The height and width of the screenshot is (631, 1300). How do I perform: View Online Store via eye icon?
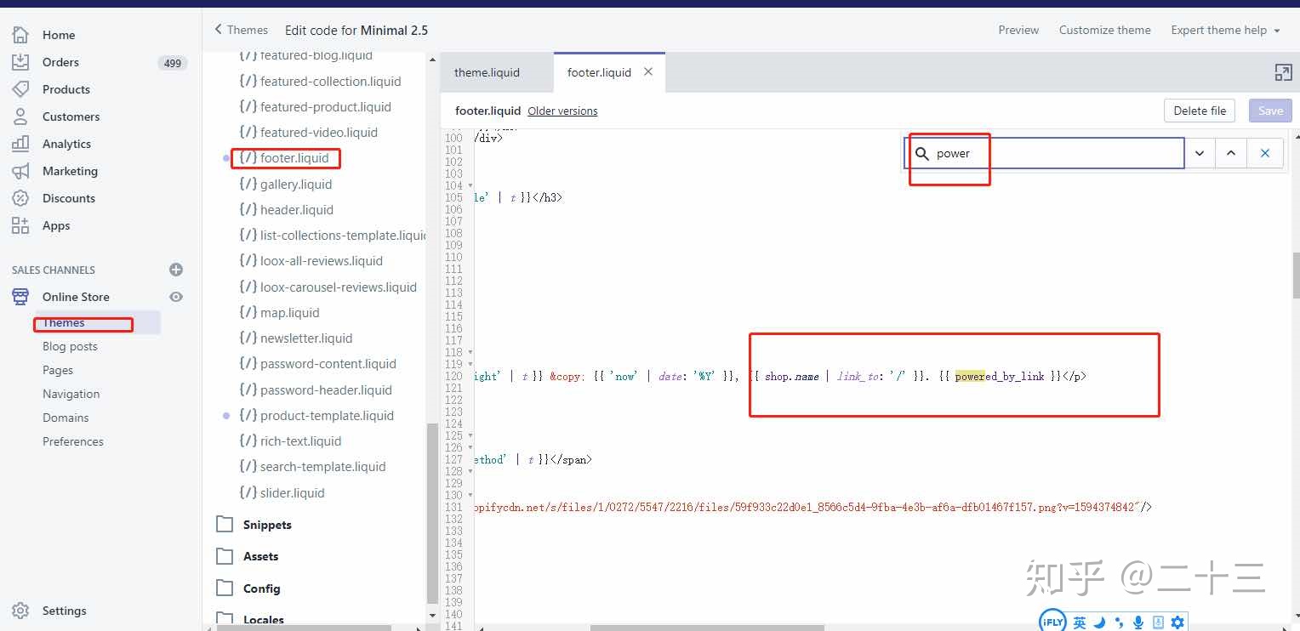pyautogui.click(x=176, y=297)
